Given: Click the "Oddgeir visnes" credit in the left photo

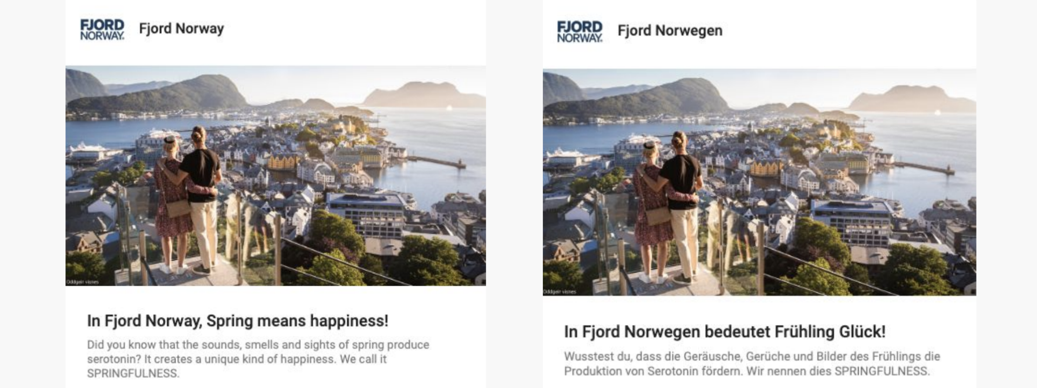Looking at the screenshot, I should tap(82, 282).
